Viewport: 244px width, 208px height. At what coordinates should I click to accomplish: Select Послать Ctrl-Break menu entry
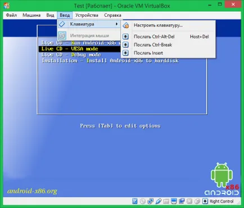click(168, 45)
